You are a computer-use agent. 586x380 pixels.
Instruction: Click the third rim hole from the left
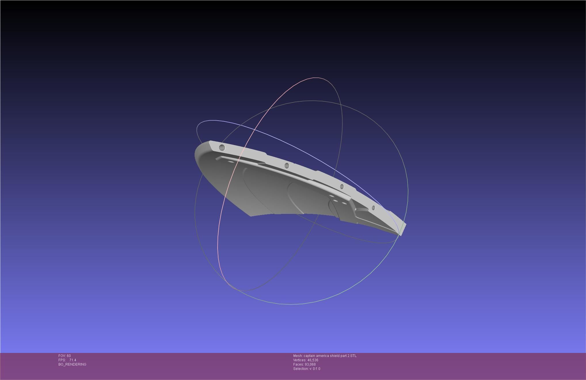[x=342, y=187]
